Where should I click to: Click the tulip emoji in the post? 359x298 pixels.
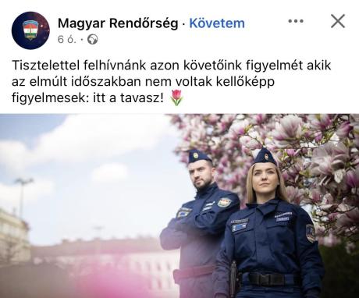coord(176,98)
